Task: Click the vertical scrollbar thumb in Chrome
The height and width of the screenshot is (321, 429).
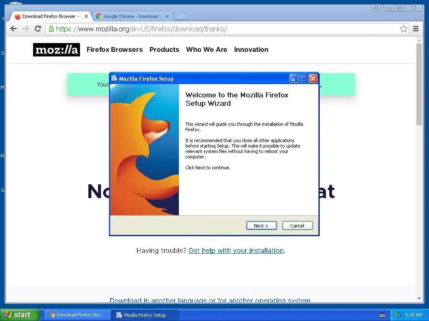Action: (x=419, y=84)
